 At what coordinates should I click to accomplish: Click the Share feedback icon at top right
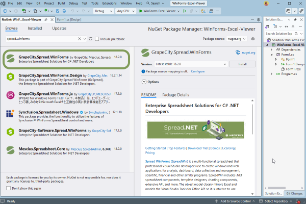click(x=302, y=11)
